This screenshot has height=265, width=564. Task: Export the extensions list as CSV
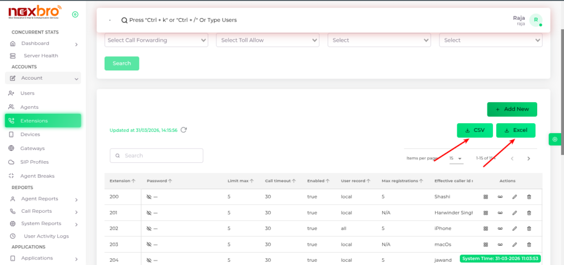pos(474,130)
